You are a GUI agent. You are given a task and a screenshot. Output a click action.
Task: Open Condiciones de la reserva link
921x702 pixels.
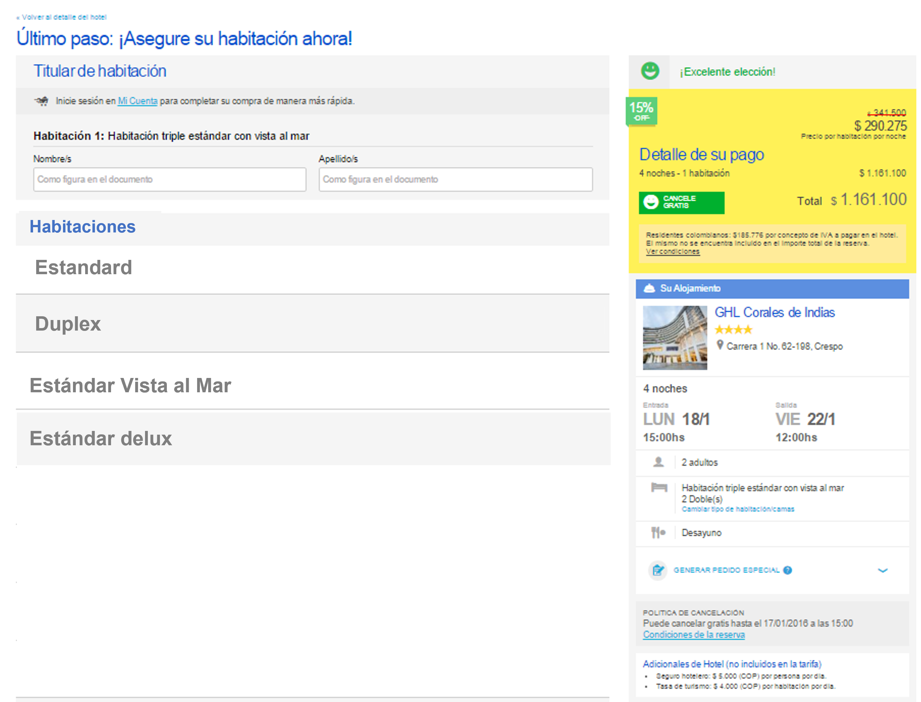pyautogui.click(x=693, y=634)
